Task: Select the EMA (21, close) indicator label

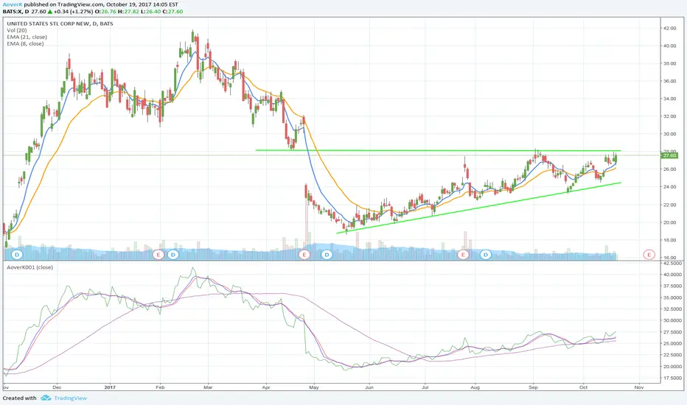Action: [27, 37]
